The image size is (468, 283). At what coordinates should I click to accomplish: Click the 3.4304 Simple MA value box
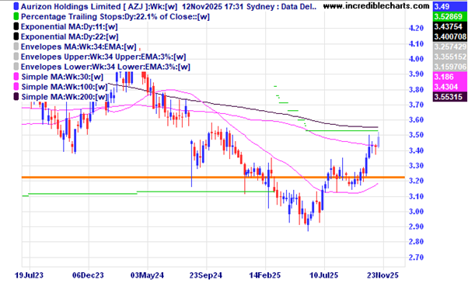click(x=450, y=87)
